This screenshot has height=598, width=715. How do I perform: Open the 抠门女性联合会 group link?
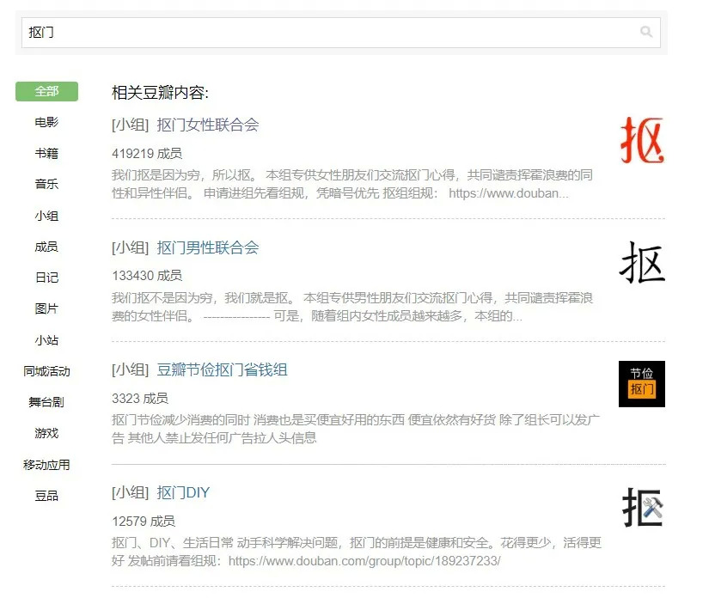tap(208, 125)
